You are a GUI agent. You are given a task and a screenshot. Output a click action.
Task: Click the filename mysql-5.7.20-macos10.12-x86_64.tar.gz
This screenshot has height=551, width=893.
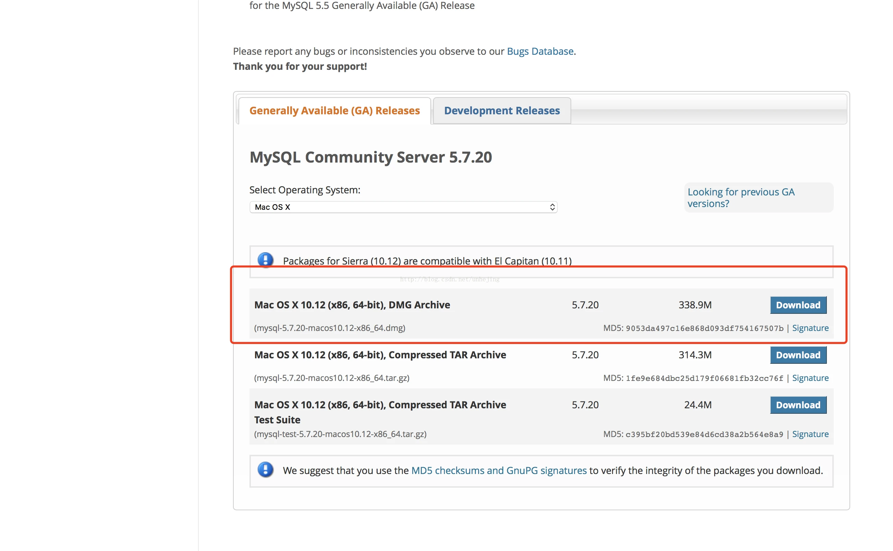click(332, 378)
